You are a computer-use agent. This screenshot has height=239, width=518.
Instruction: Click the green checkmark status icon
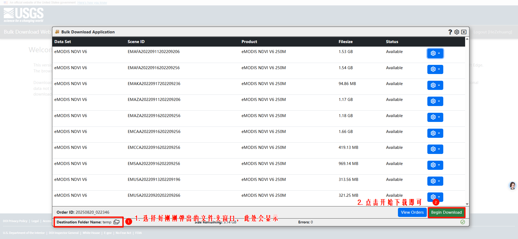463,222
